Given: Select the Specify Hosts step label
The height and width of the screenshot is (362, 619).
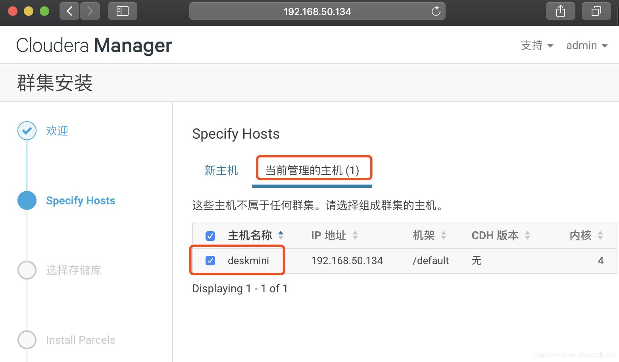Looking at the screenshot, I should tap(81, 200).
